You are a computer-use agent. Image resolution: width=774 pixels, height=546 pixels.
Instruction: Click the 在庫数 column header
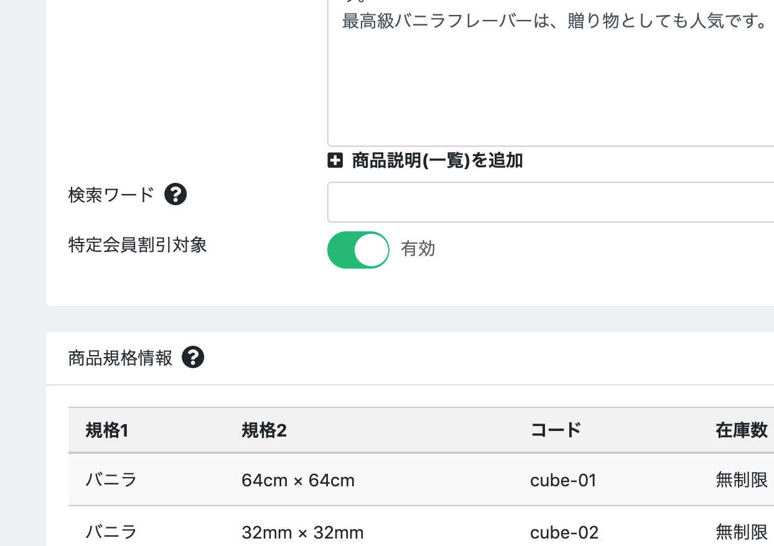(x=742, y=430)
